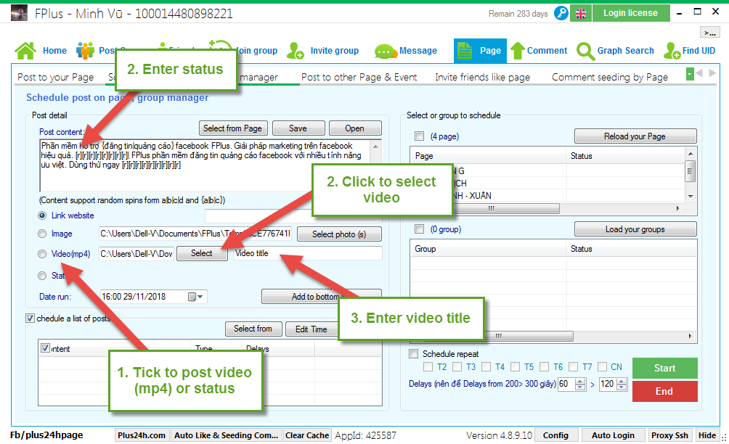
Task: Click the Page list vertical scrollbar down arrow
Action: (691, 196)
